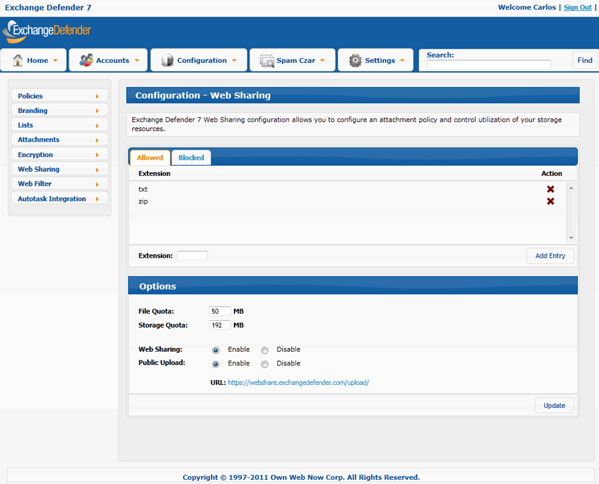
Task: Open the webshare upload URL link
Action: [298, 383]
